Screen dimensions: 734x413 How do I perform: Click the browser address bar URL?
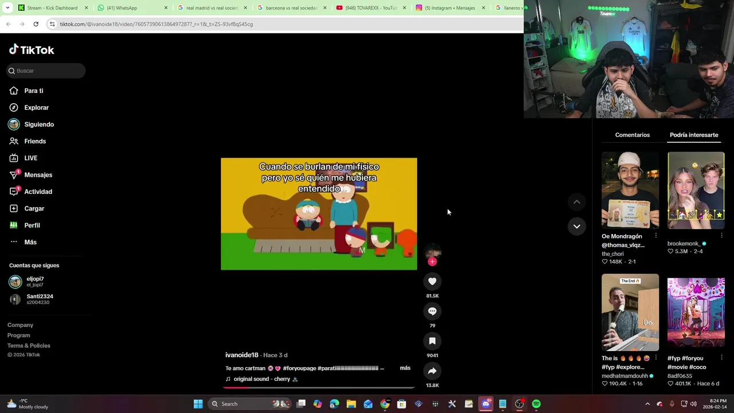point(156,24)
